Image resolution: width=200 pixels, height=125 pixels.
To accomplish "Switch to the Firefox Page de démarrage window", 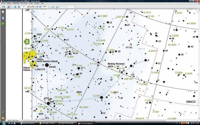I will point(67,123).
